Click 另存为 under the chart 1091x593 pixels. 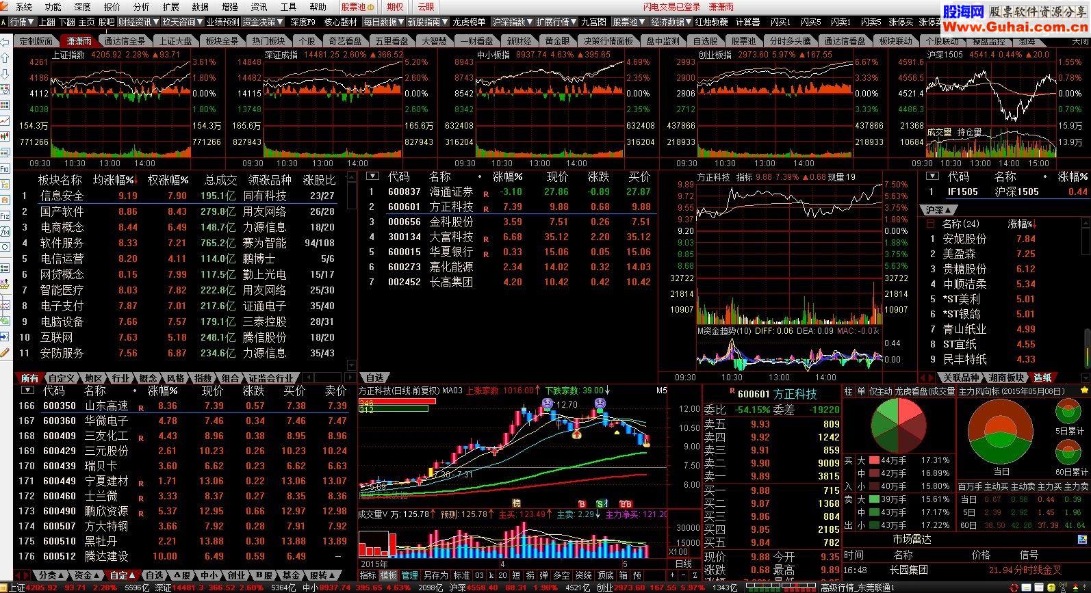pos(435,575)
